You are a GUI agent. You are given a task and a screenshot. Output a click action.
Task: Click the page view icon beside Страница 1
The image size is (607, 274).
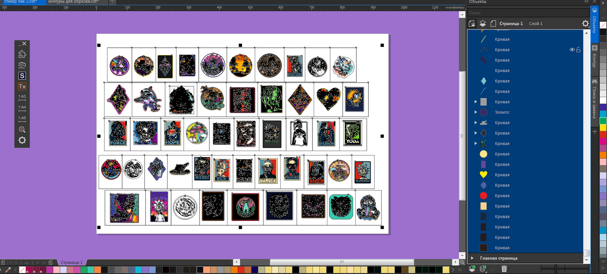coord(493,23)
